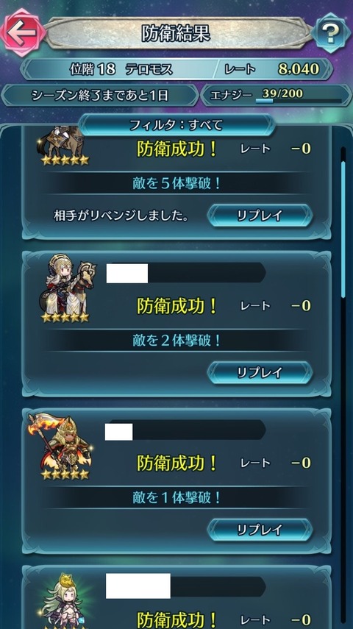The height and width of the screenshot is (629, 353).
Task: Click the エナジー 39/200 energy bar
Action: pyautogui.click(x=276, y=96)
